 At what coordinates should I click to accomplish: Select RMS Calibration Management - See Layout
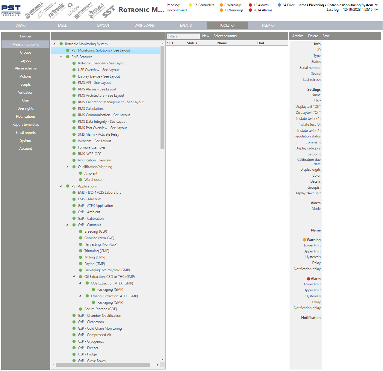click(x=111, y=102)
